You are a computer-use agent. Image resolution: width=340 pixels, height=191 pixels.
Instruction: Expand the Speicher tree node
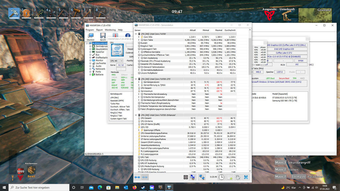tap(90, 52)
